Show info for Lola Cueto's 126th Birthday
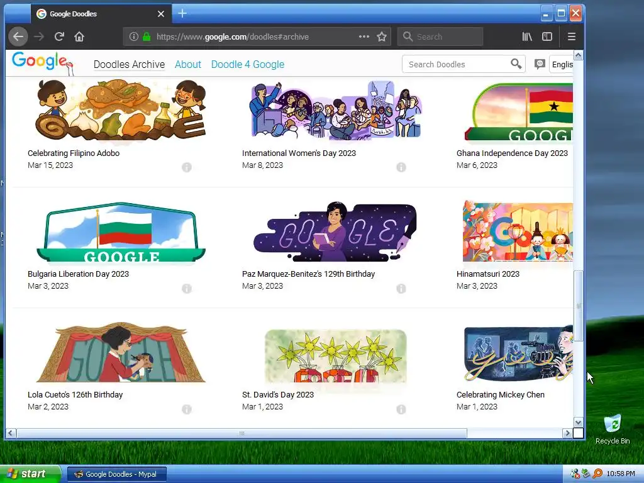The height and width of the screenshot is (483, 644). [x=187, y=409]
